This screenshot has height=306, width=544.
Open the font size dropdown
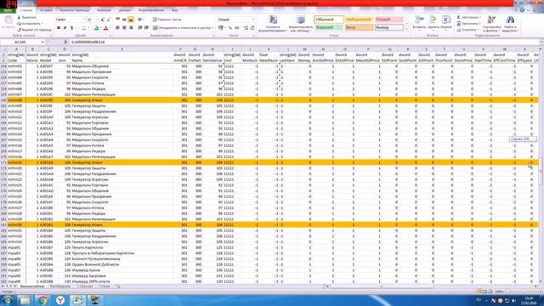click(x=96, y=20)
